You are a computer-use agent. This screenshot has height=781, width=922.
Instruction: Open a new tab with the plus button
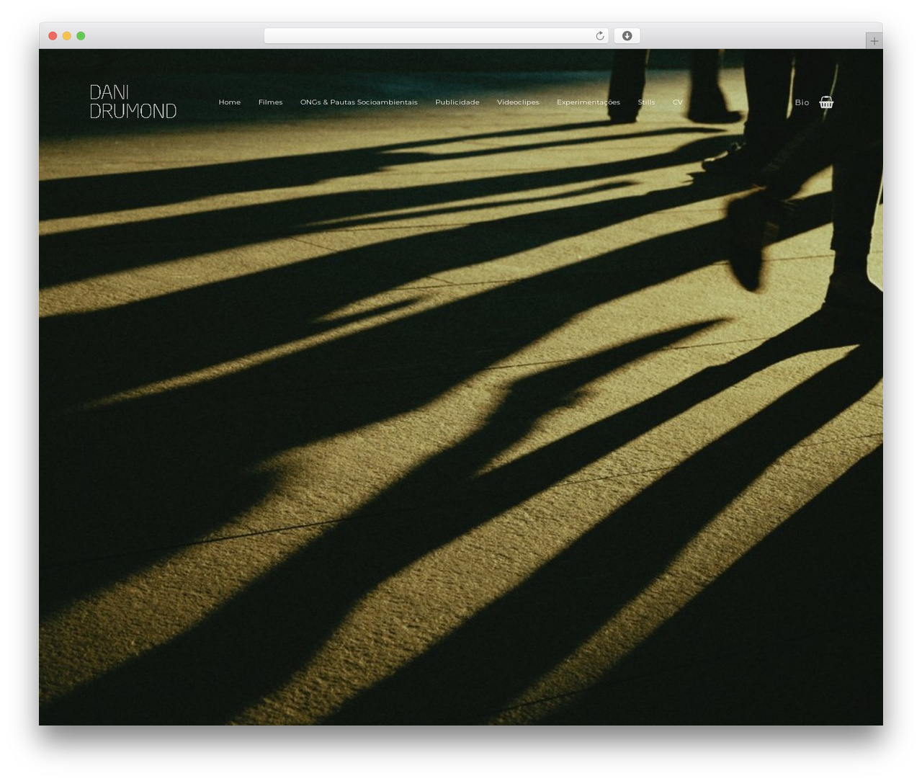874,41
